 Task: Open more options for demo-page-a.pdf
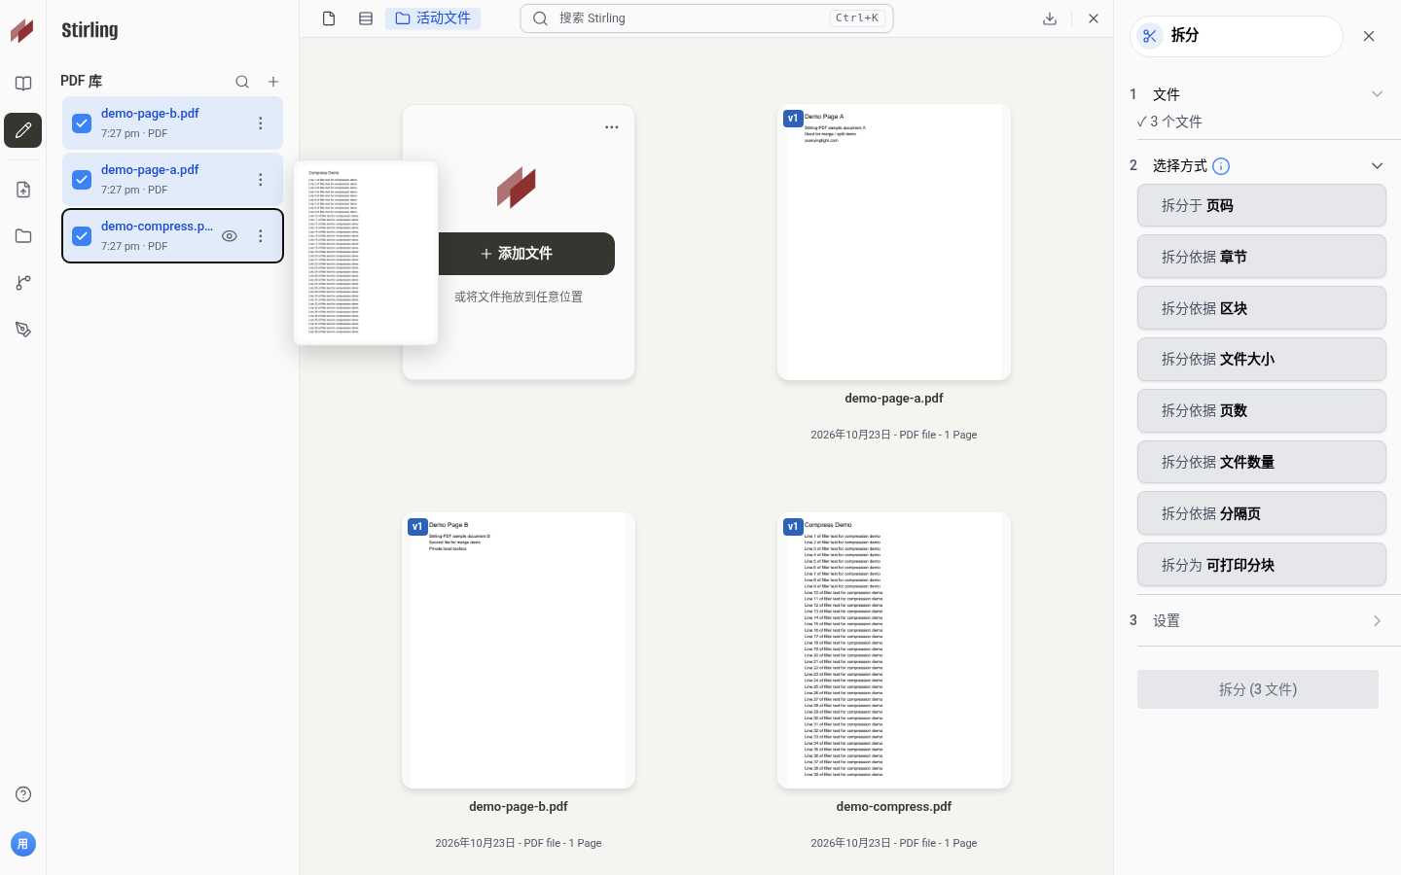pos(260,180)
